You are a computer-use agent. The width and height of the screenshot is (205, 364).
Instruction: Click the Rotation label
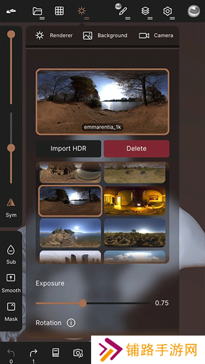(x=48, y=323)
